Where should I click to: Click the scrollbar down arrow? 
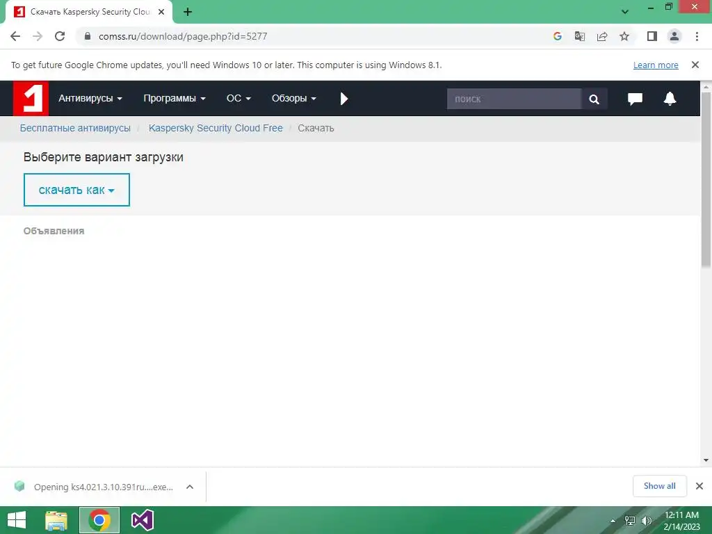pos(706,460)
